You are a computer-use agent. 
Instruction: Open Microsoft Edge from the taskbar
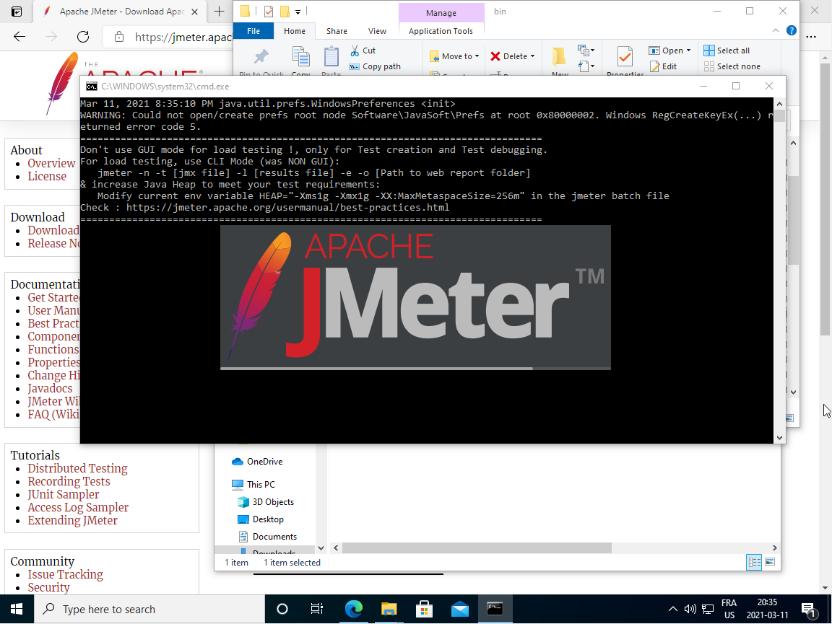pos(353,609)
